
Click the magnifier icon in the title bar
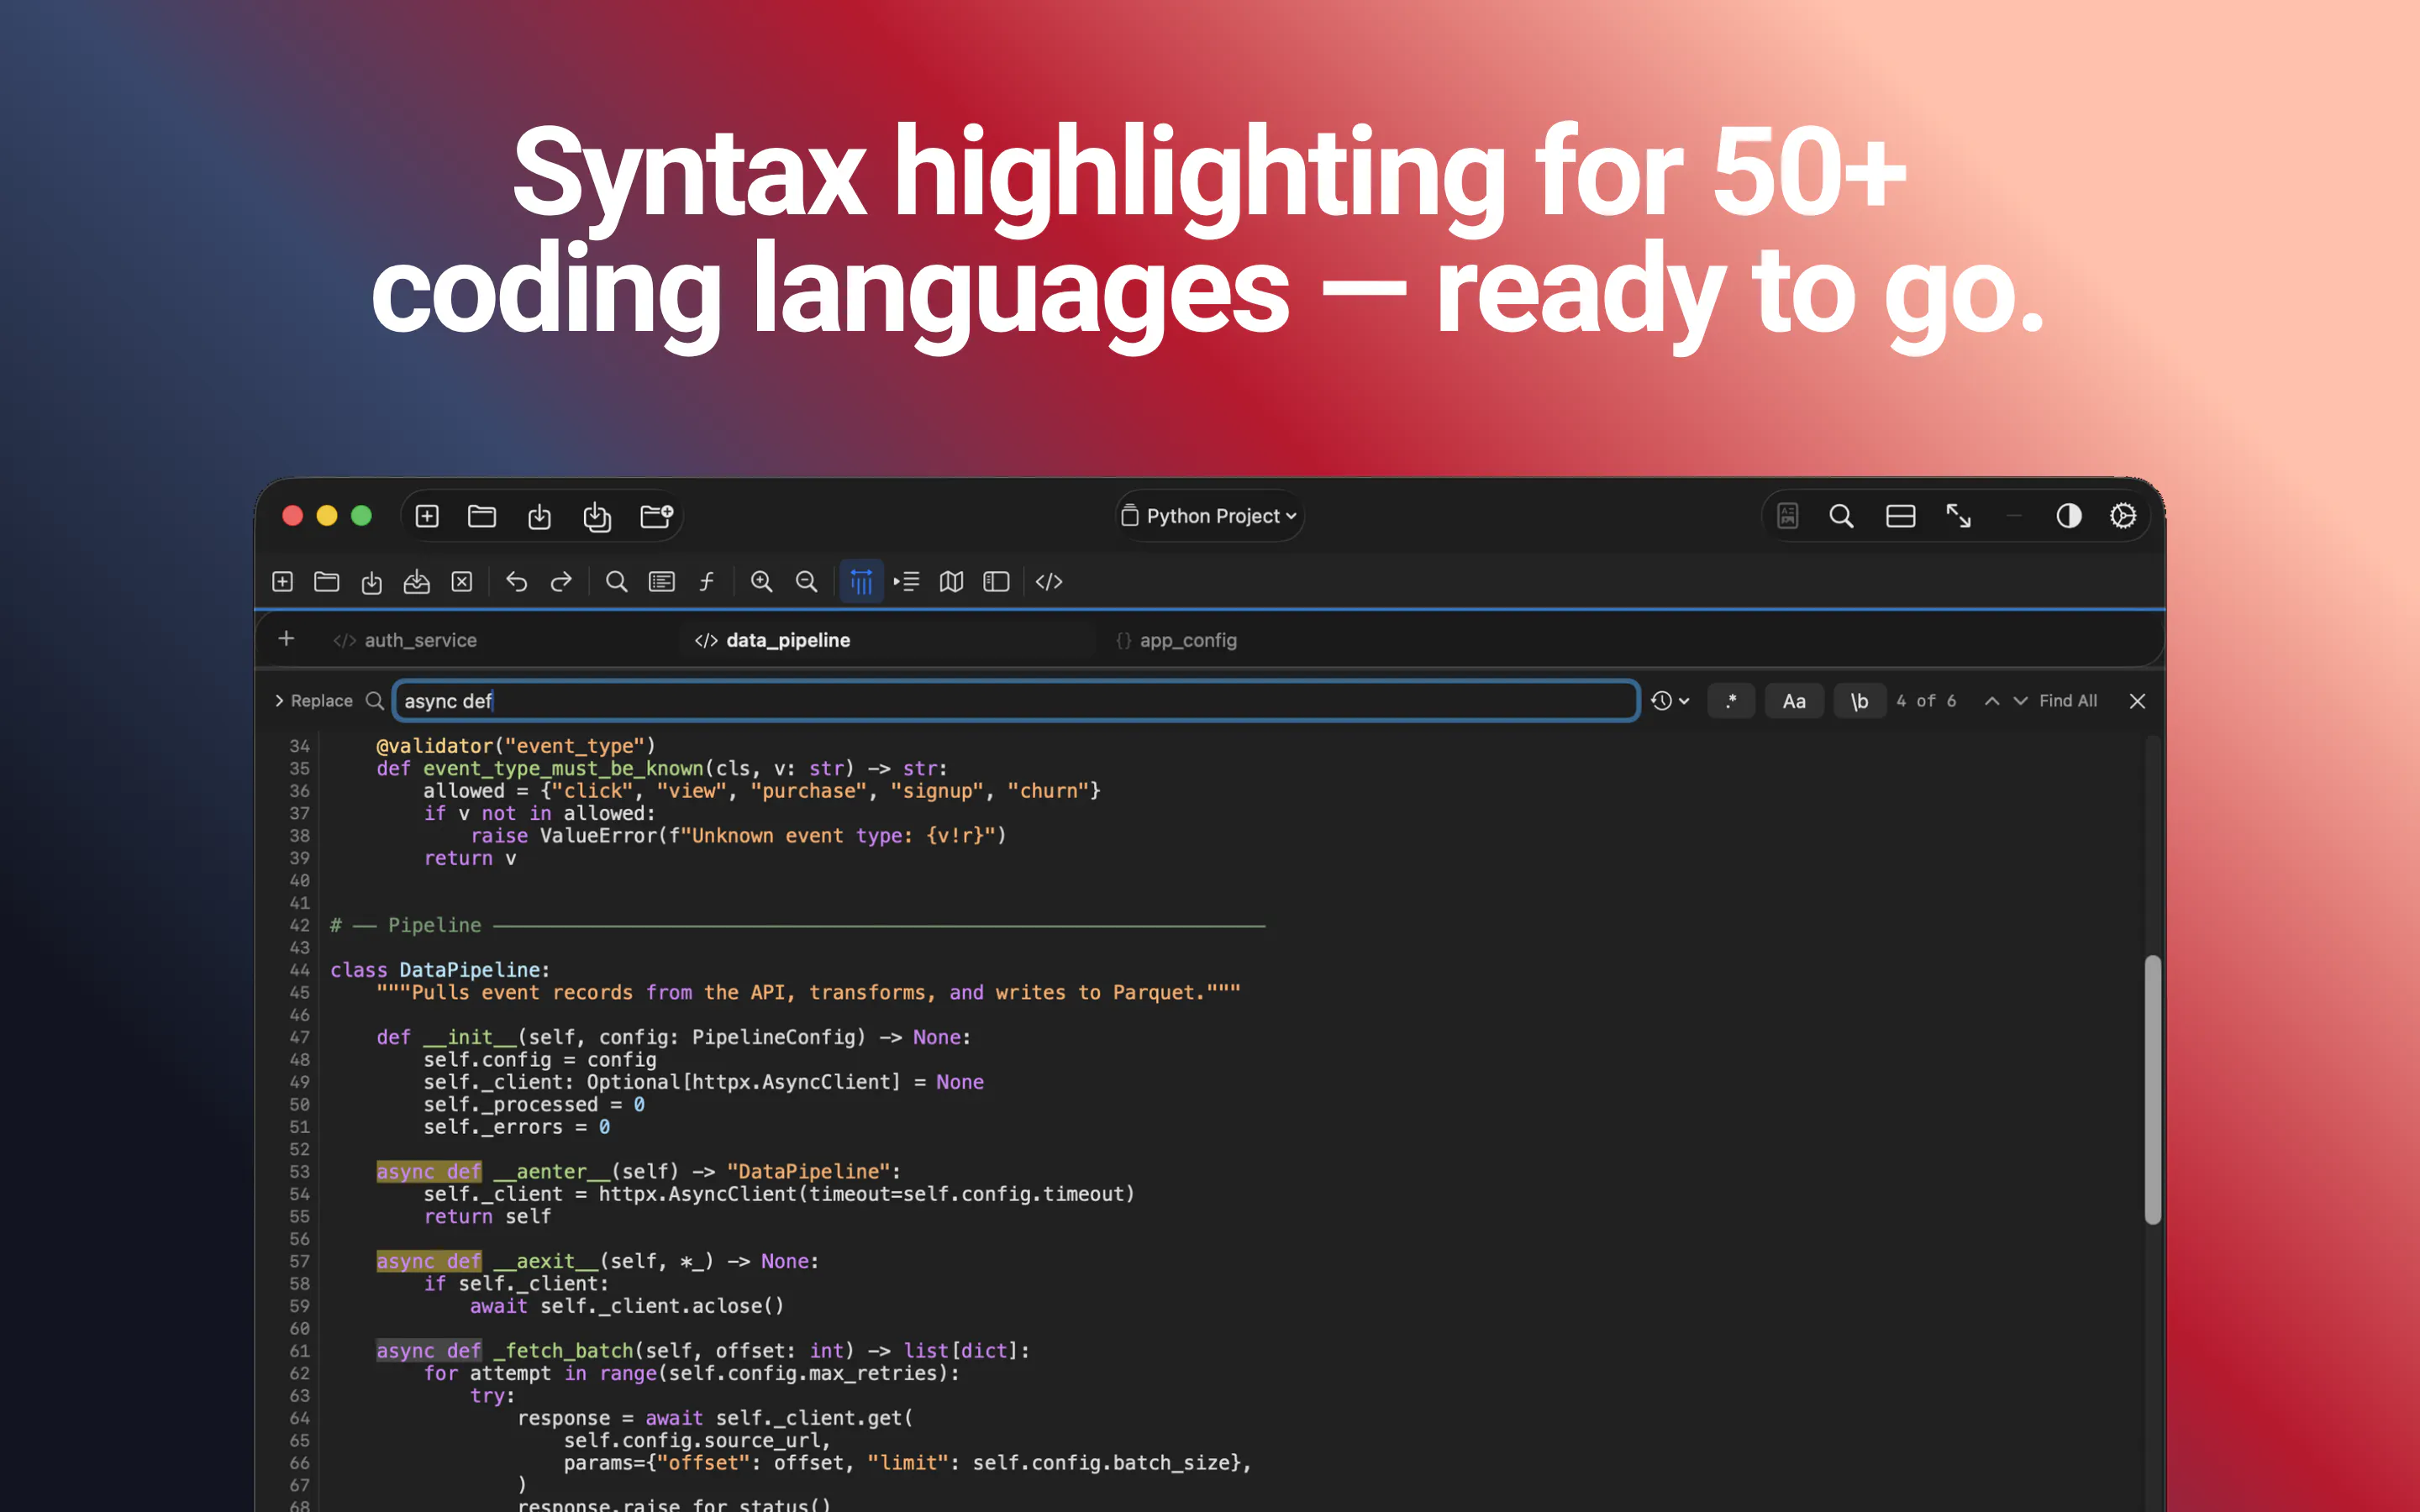(1841, 516)
